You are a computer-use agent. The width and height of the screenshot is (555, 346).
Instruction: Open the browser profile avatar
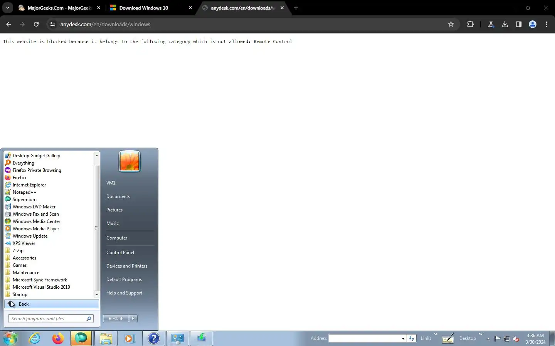pos(533,24)
